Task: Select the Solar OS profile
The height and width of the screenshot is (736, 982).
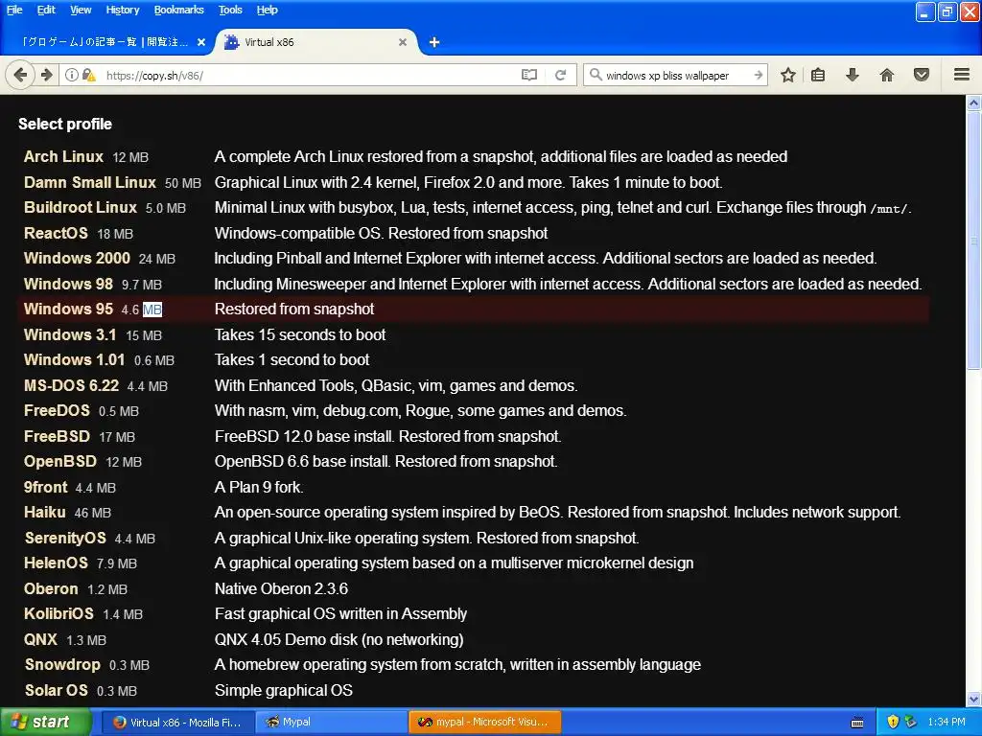Action: pos(56,690)
